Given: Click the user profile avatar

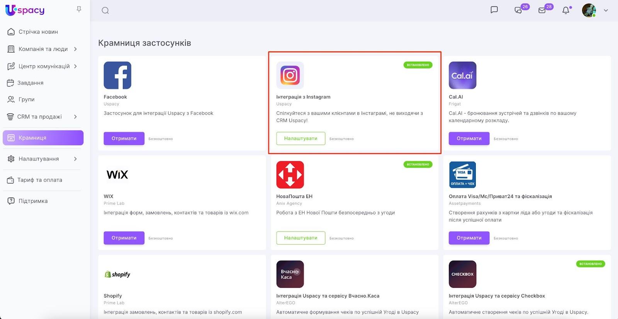Looking at the screenshot, I should 589,10.
